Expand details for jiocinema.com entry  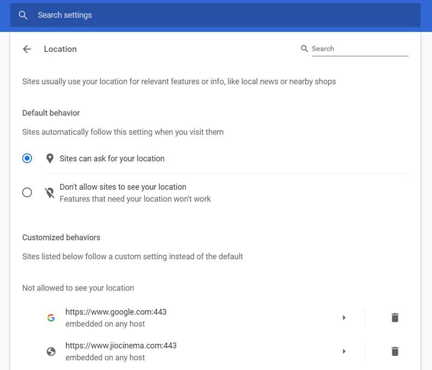click(345, 352)
